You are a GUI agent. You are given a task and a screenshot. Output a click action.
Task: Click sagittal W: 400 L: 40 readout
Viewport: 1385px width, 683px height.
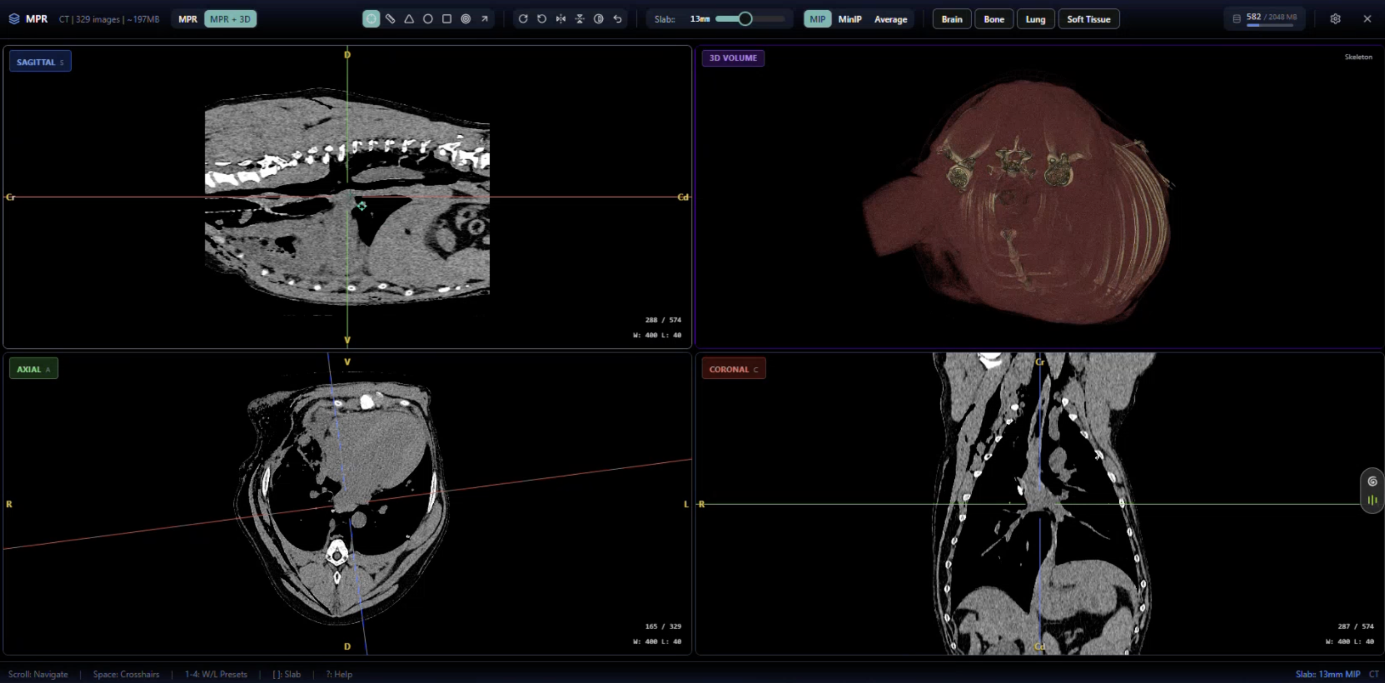click(x=657, y=335)
